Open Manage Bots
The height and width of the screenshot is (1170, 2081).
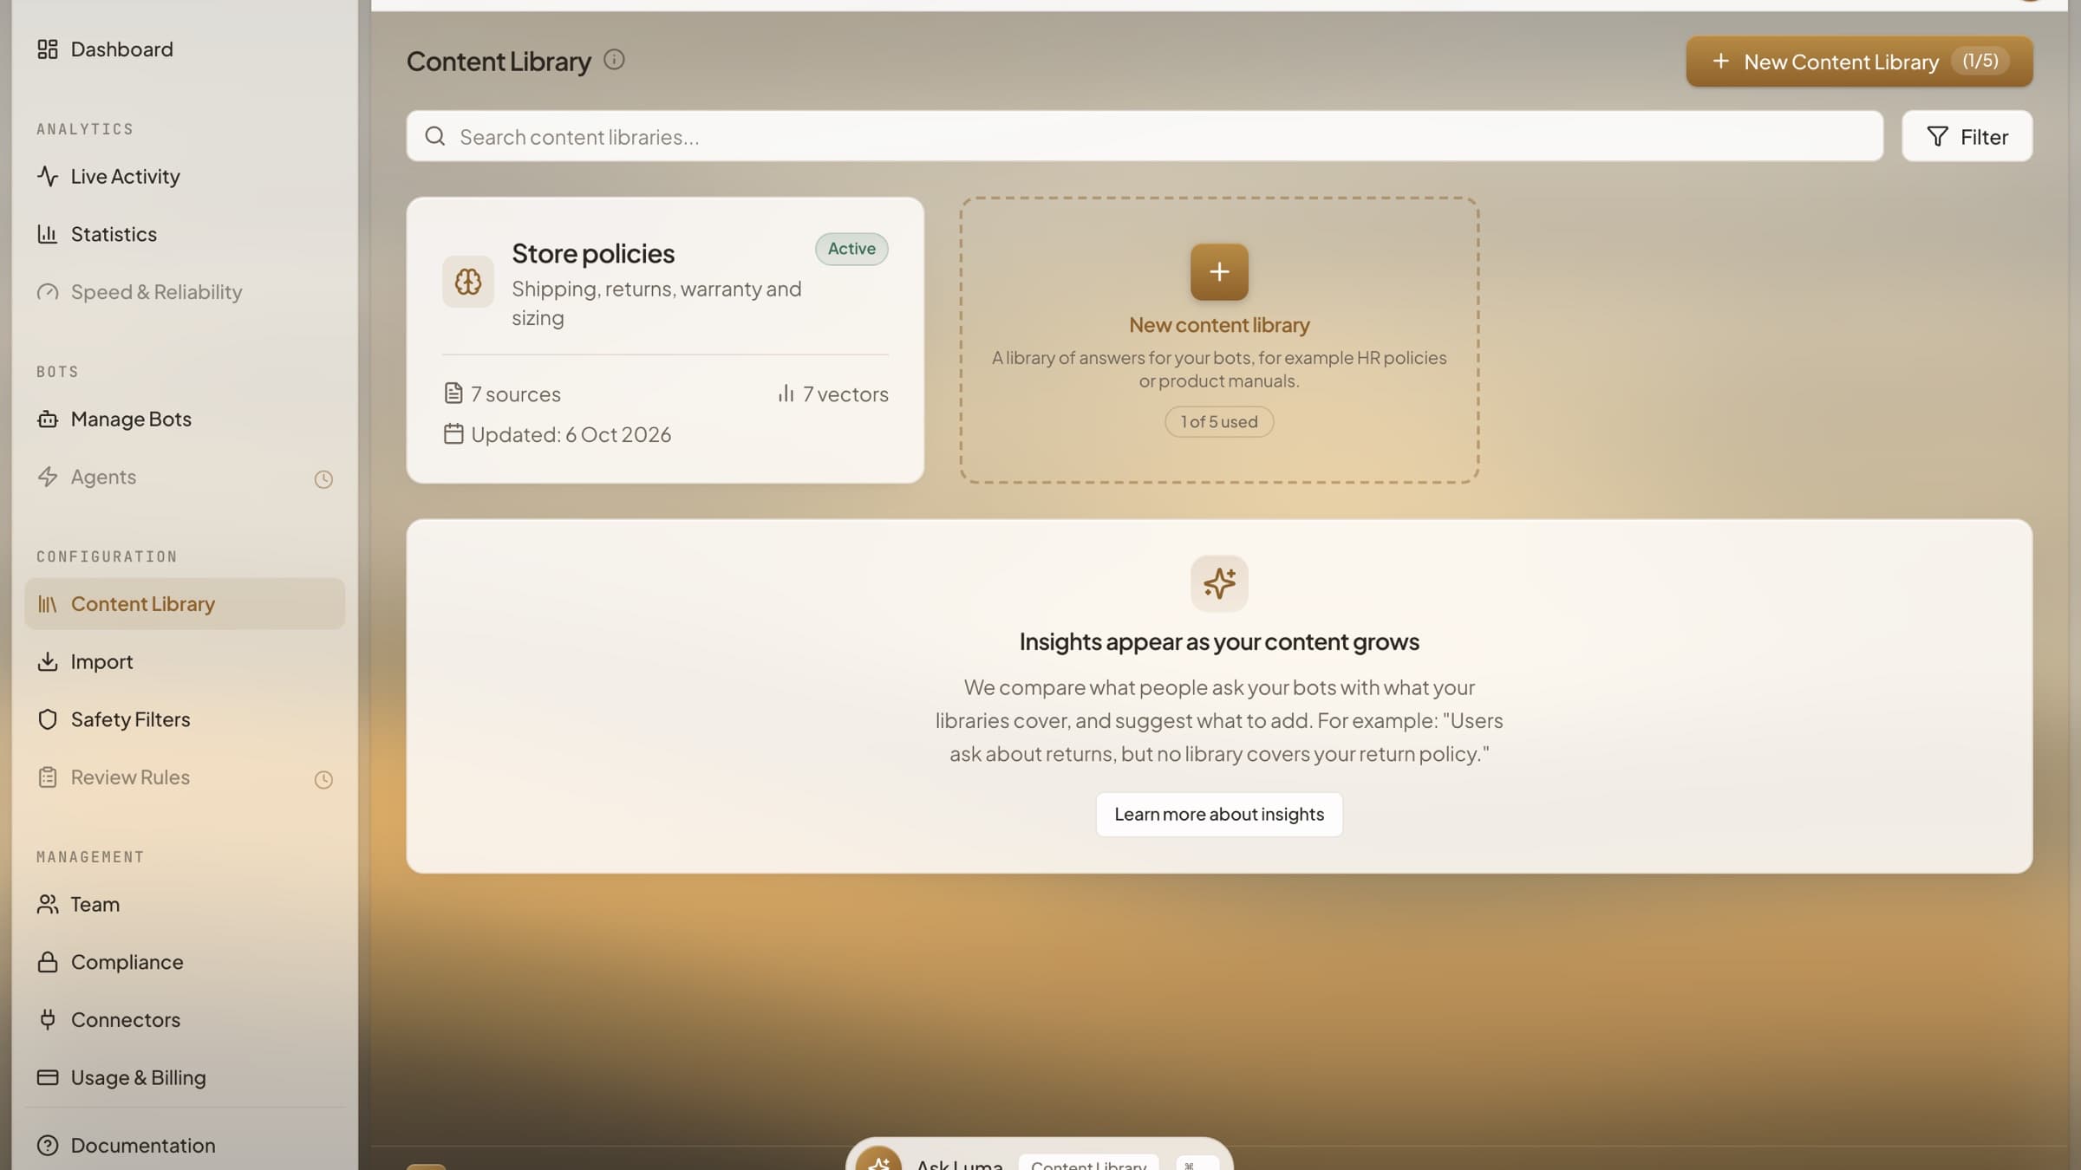coord(185,419)
